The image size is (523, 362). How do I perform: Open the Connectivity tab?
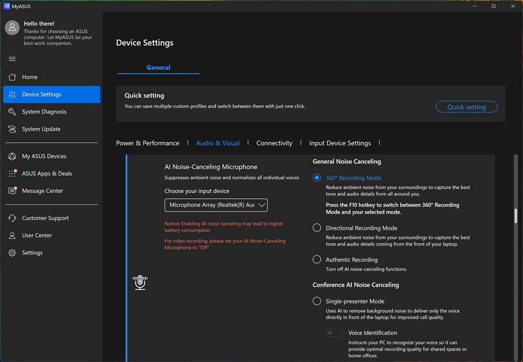coord(274,143)
